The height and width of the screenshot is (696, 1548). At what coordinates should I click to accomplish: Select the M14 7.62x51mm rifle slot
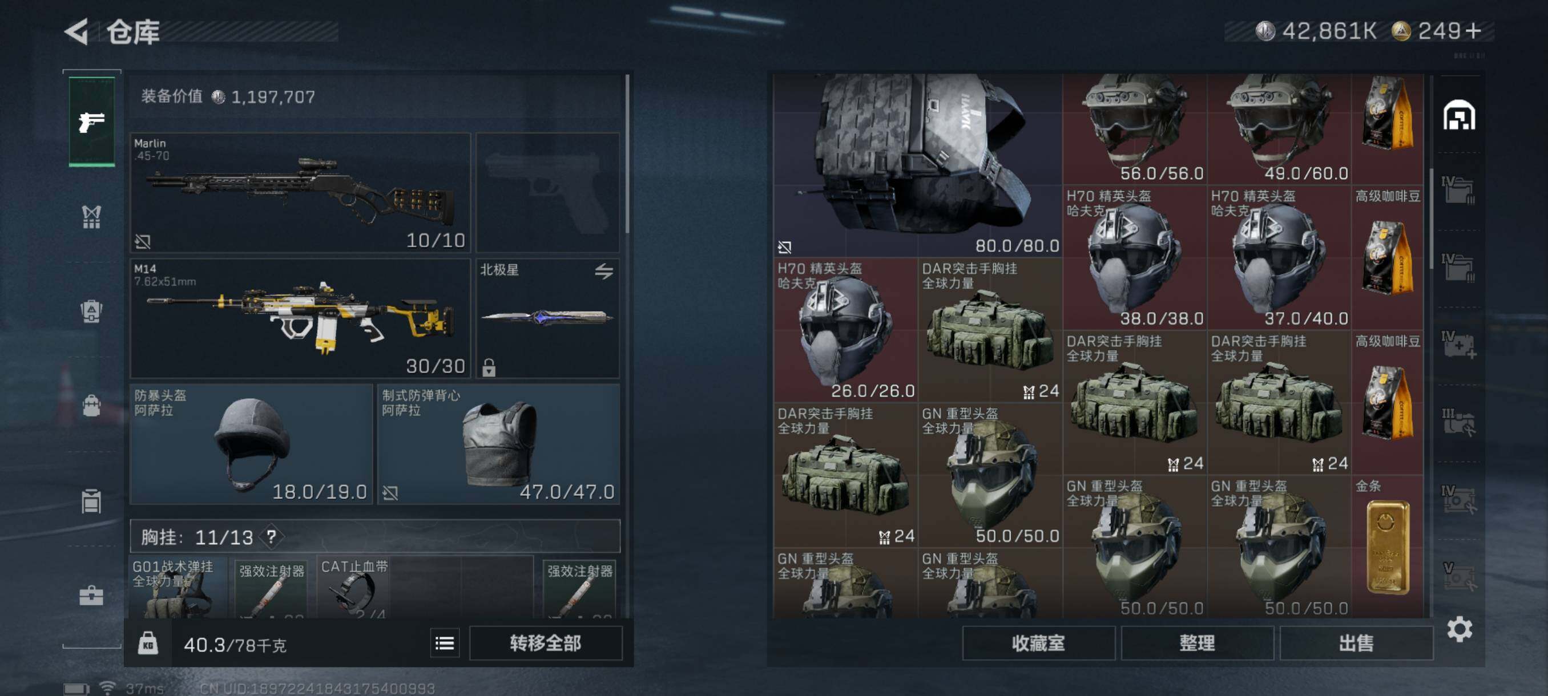pyautogui.click(x=300, y=318)
